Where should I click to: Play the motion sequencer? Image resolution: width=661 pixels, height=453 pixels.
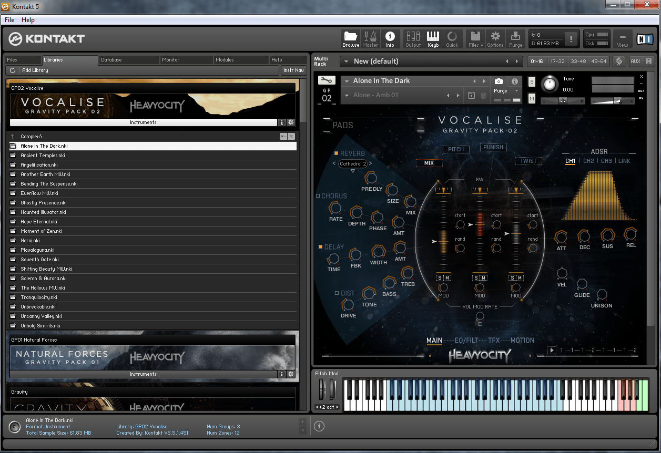click(x=552, y=350)
